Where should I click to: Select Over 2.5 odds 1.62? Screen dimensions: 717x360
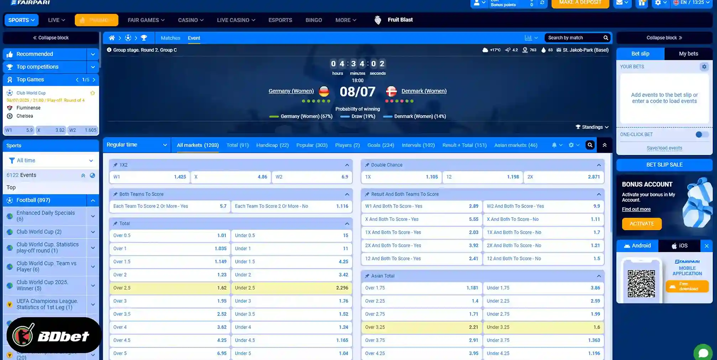(170, 288)
